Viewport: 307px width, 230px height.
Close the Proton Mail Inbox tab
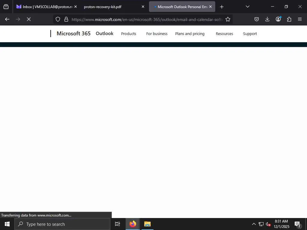coord(76,7)
